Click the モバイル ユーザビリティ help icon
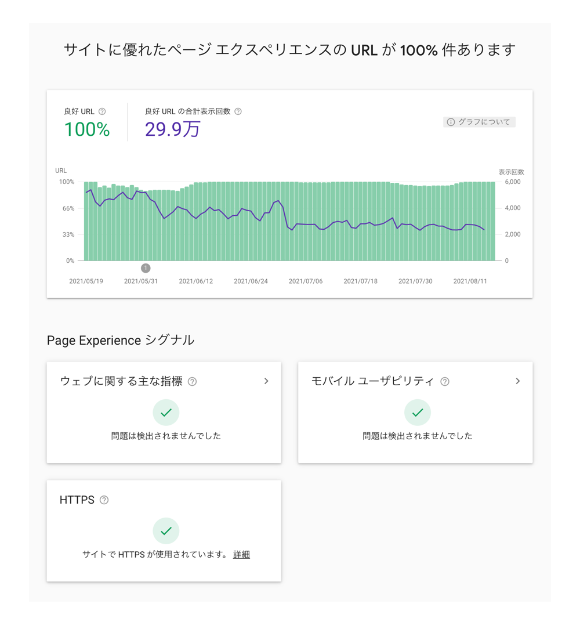Viewport: 580px width, 622px height. point(444,381)
